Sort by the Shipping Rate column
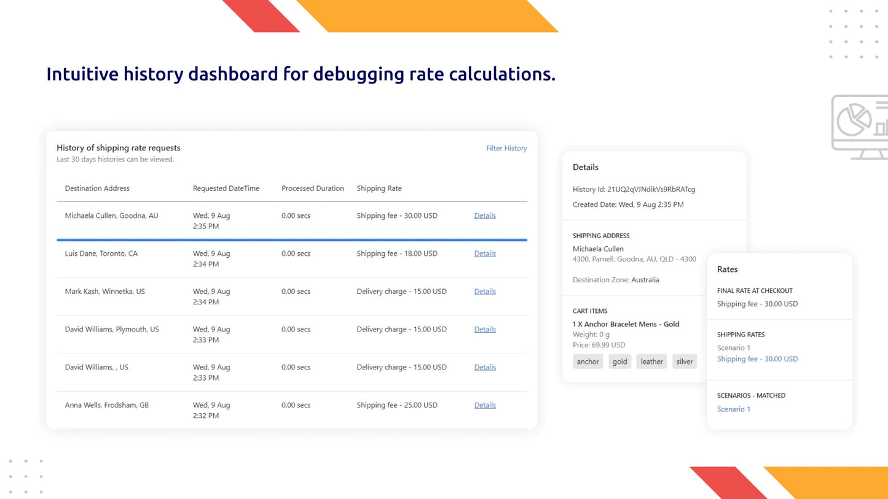The width and height of the screenshot is (888, 499). 379,188
